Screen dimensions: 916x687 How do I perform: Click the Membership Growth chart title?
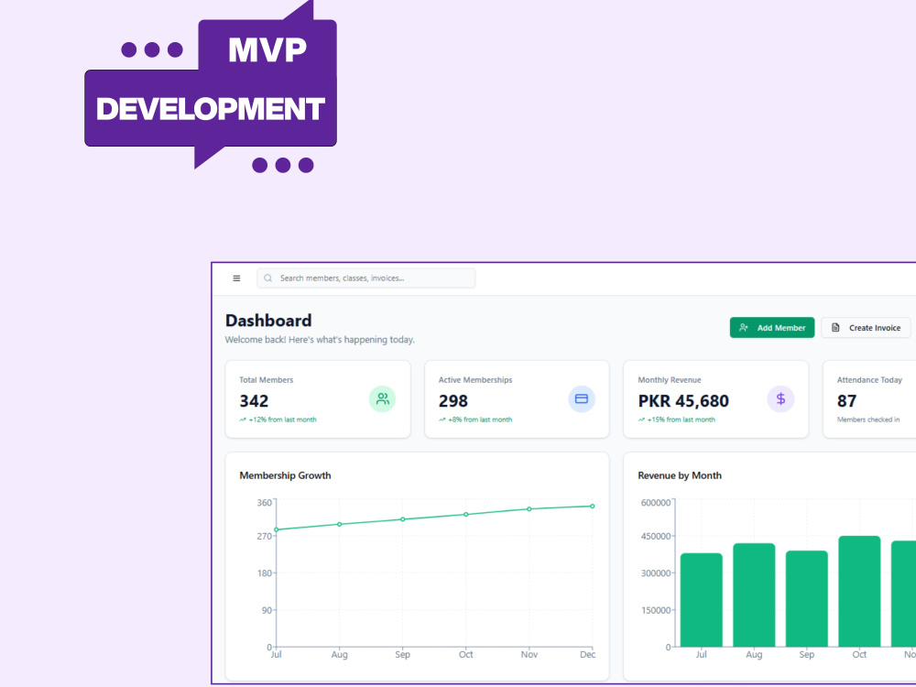point(285,475)
